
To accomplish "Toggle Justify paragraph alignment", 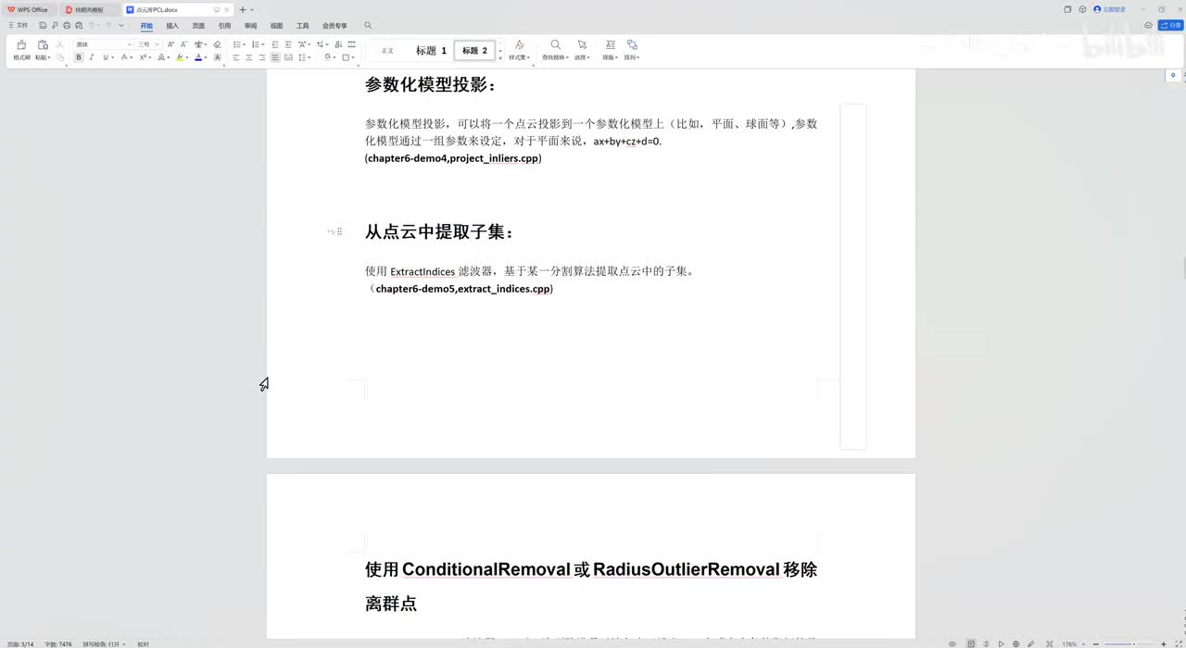I will 275,57.
